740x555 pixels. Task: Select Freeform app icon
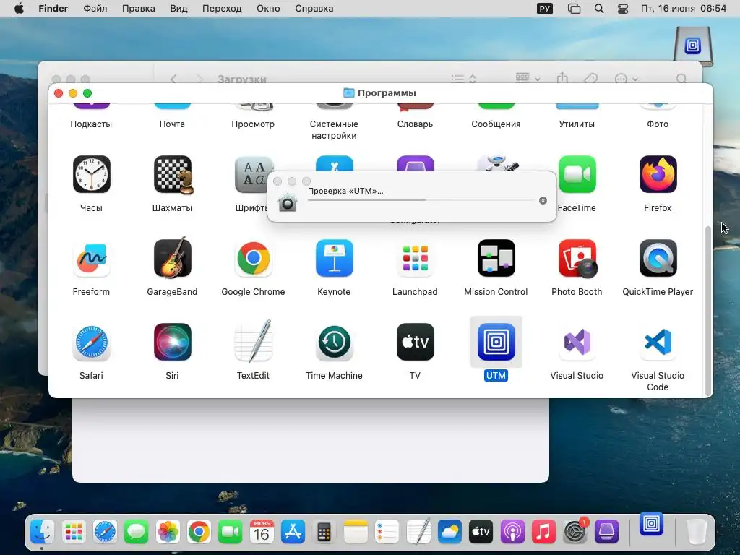(x=92, y=258)
